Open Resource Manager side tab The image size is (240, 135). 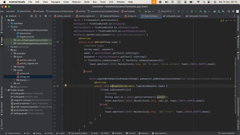(x=1, y=24)
